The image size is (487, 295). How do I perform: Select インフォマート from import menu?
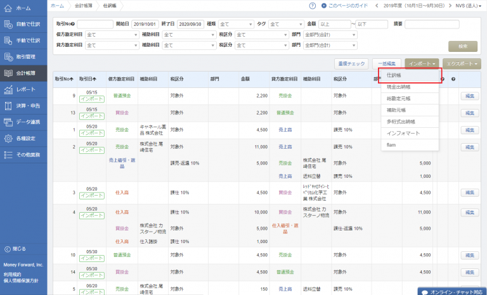click(410, 134)
